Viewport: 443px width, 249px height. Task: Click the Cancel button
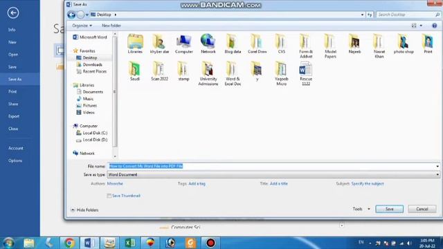point(422,209)
